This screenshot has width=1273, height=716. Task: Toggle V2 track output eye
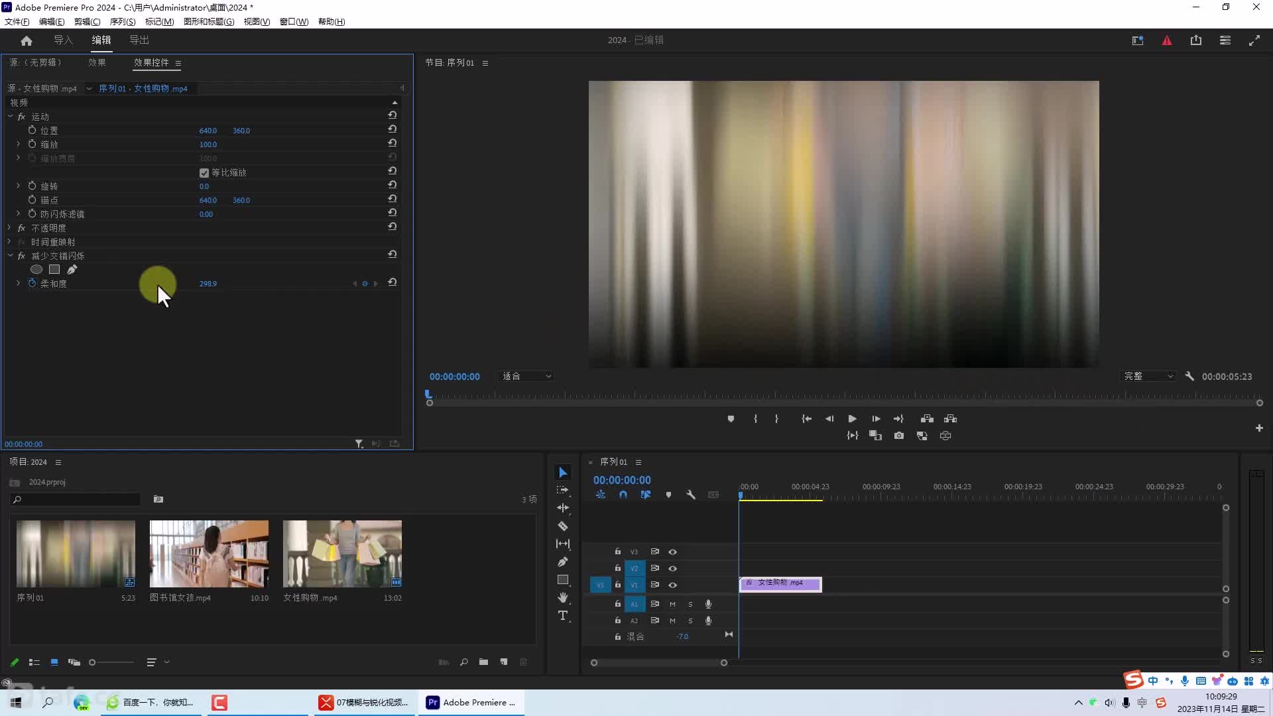coord(672,568)
